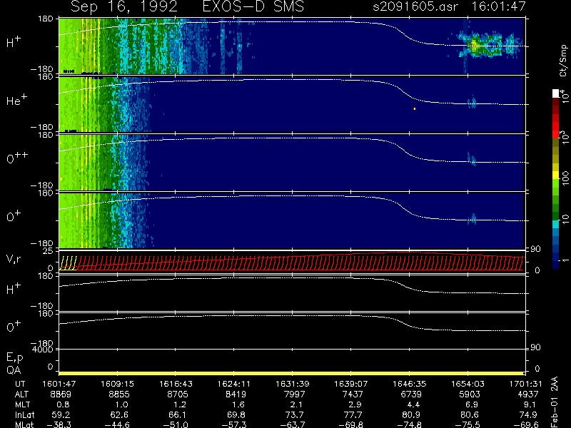
Task: Click InLat value "59.2"
Action: click(x=61, y=415)
